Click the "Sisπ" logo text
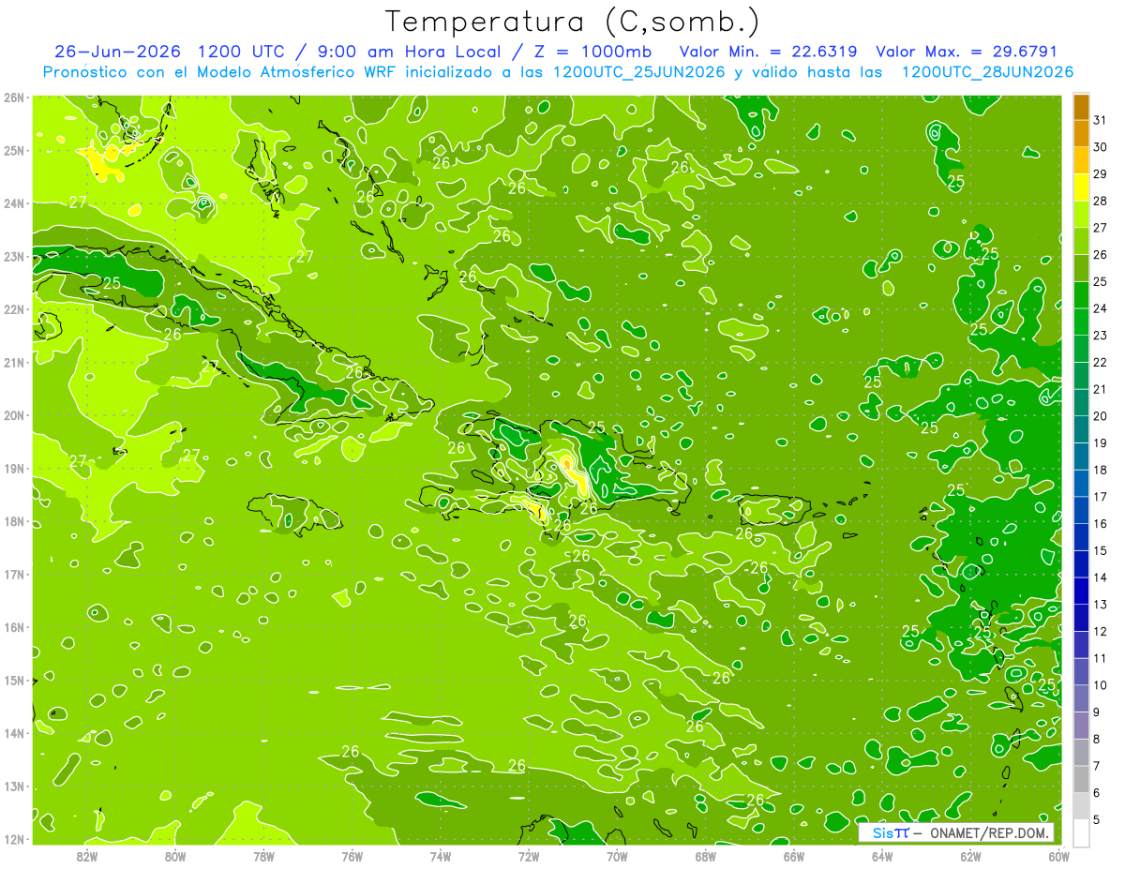The height and width of the screenshot is (869, 1125). coord(890,832)
